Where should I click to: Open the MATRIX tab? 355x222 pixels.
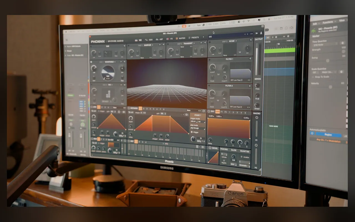click(x=180, y=38)
